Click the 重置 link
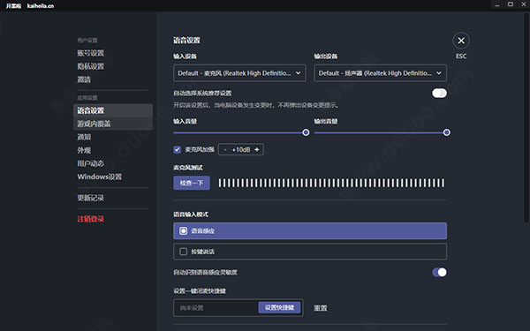530x331 pixels. click(x=321, y=308)
